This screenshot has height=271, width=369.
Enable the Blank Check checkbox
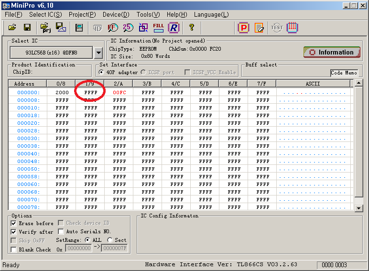tap(14, 249)
